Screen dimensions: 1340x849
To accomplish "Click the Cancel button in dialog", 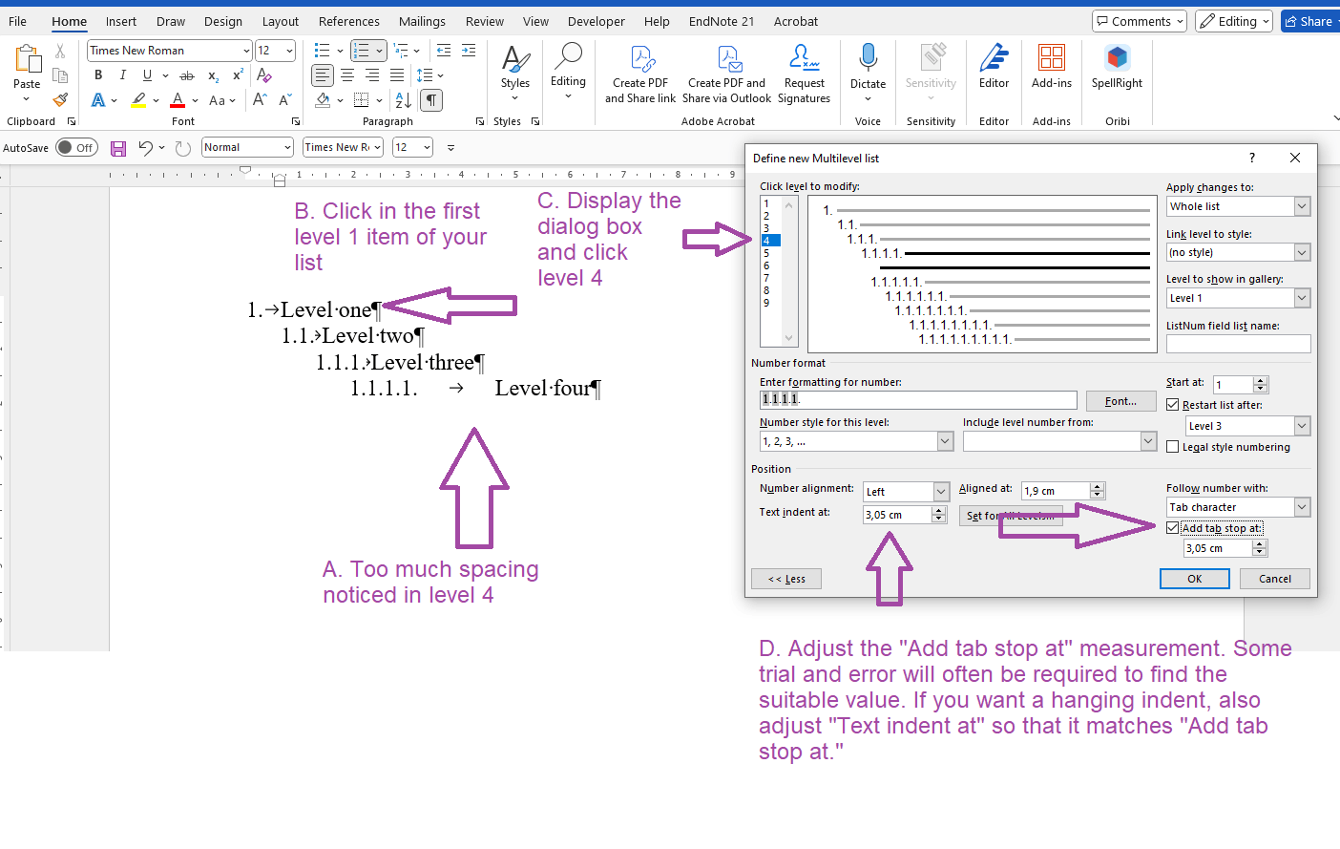I will pyautogui.click(x=1274, y=579).
